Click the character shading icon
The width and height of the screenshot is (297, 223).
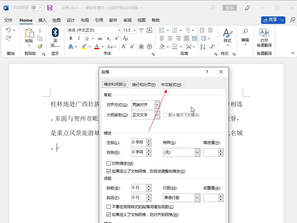pos(141,47)
